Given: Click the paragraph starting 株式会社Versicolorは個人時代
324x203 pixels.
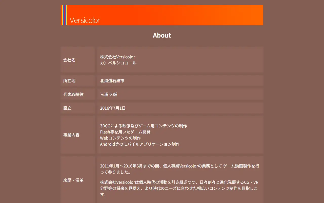Looking at the screenshot, I should pyautogui.click(x=179, y=188).
